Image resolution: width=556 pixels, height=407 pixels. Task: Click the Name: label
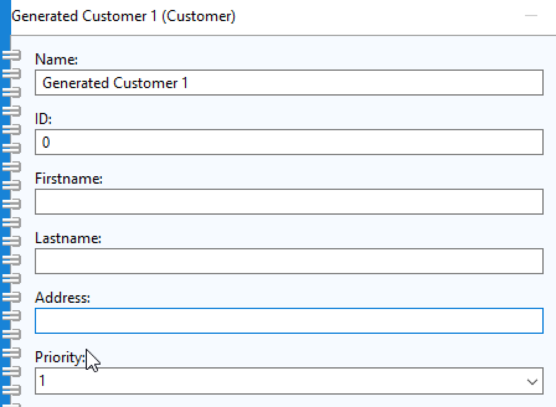click(56, 59)
